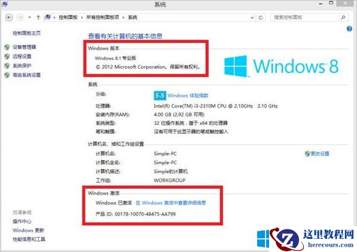Open the Windows 体验指数 link
Viewport: 357px width, 252px height.
click(x=188, y=96)
